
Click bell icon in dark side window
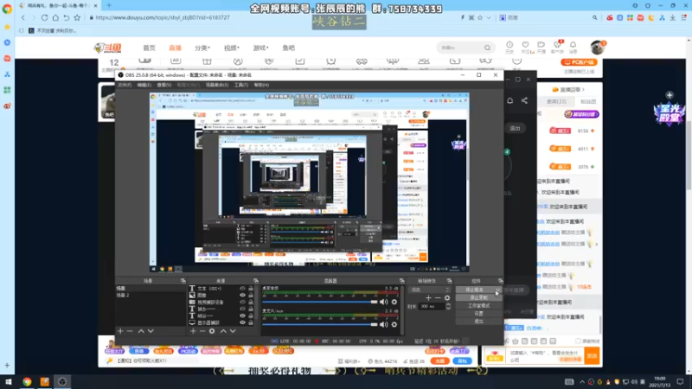click(509, 100)
